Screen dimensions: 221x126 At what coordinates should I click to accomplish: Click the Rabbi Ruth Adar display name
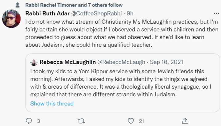(x=47, y=13)
